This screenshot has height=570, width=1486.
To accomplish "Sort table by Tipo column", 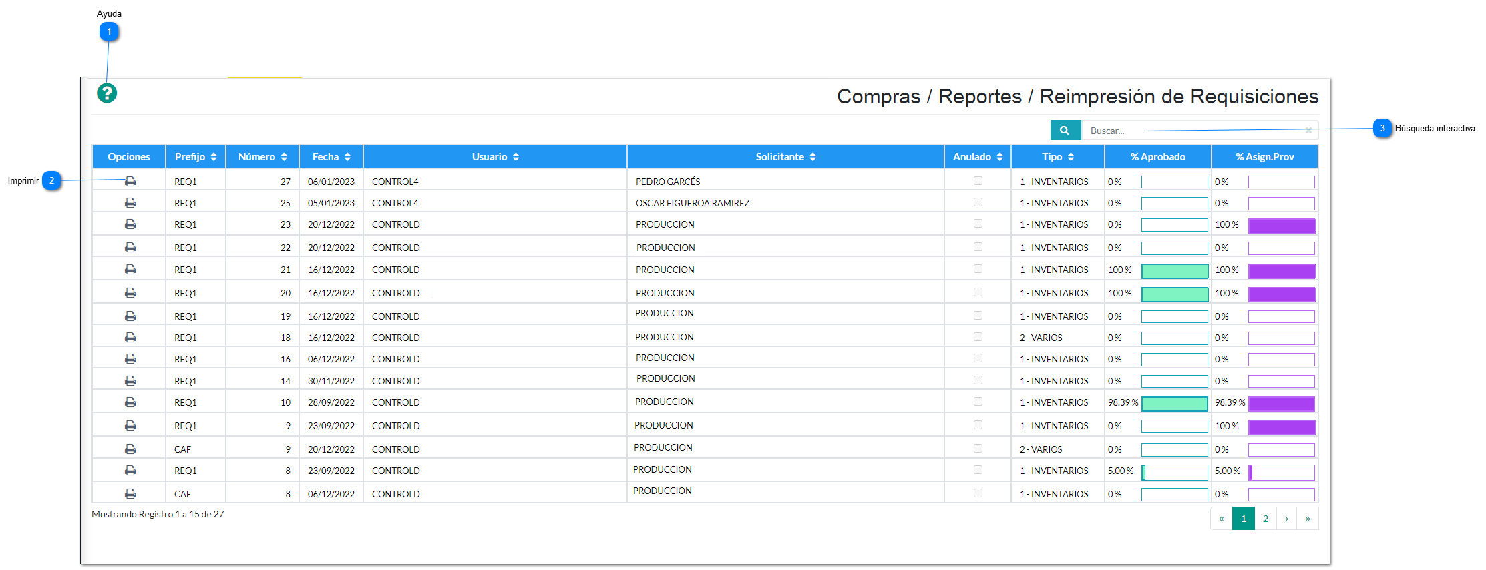I will (1058, 157).
